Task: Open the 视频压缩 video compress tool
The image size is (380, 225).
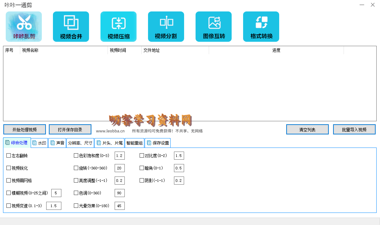Action: (118, 27)
